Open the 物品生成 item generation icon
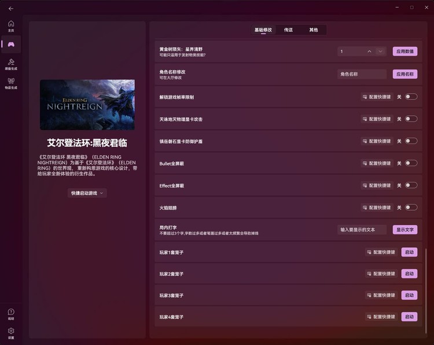The height and width of the screenshot is (345, 434). click(x=11, y=82)
